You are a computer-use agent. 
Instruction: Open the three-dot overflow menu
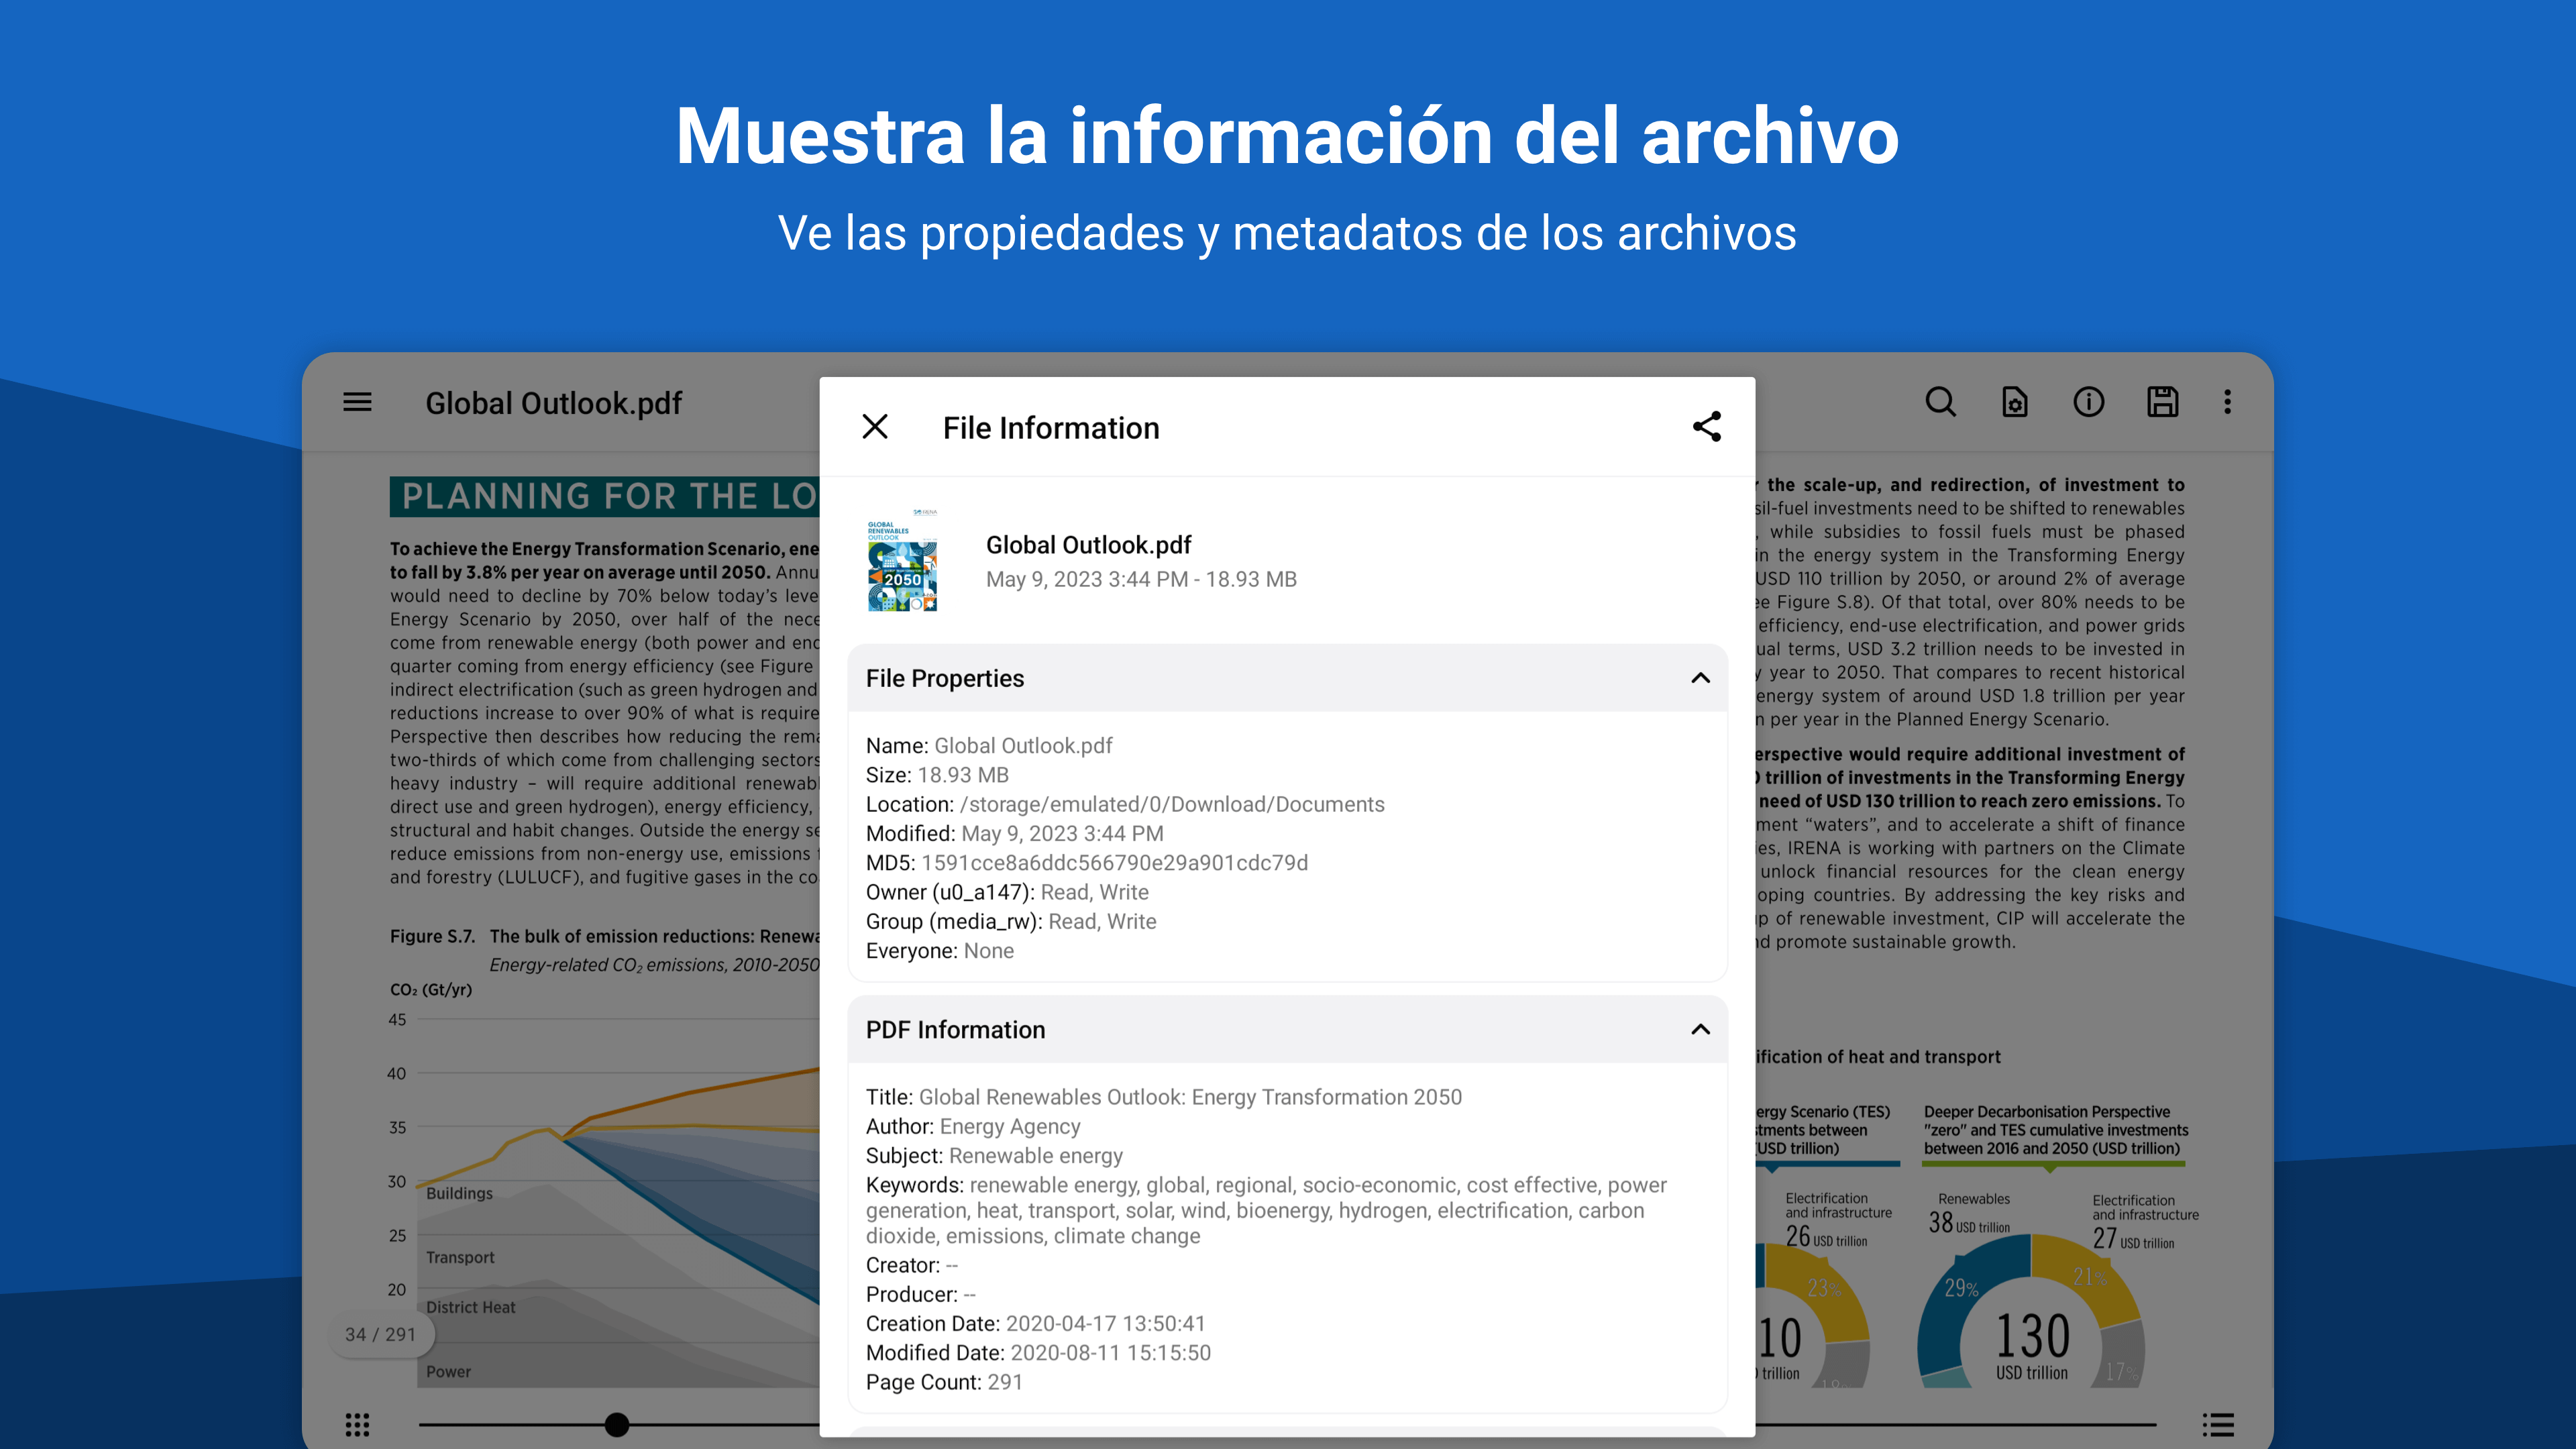click(x=2227, y=402)
